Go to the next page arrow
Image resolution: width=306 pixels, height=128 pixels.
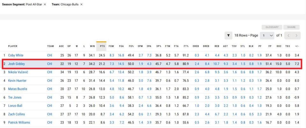tap(297, 35)
